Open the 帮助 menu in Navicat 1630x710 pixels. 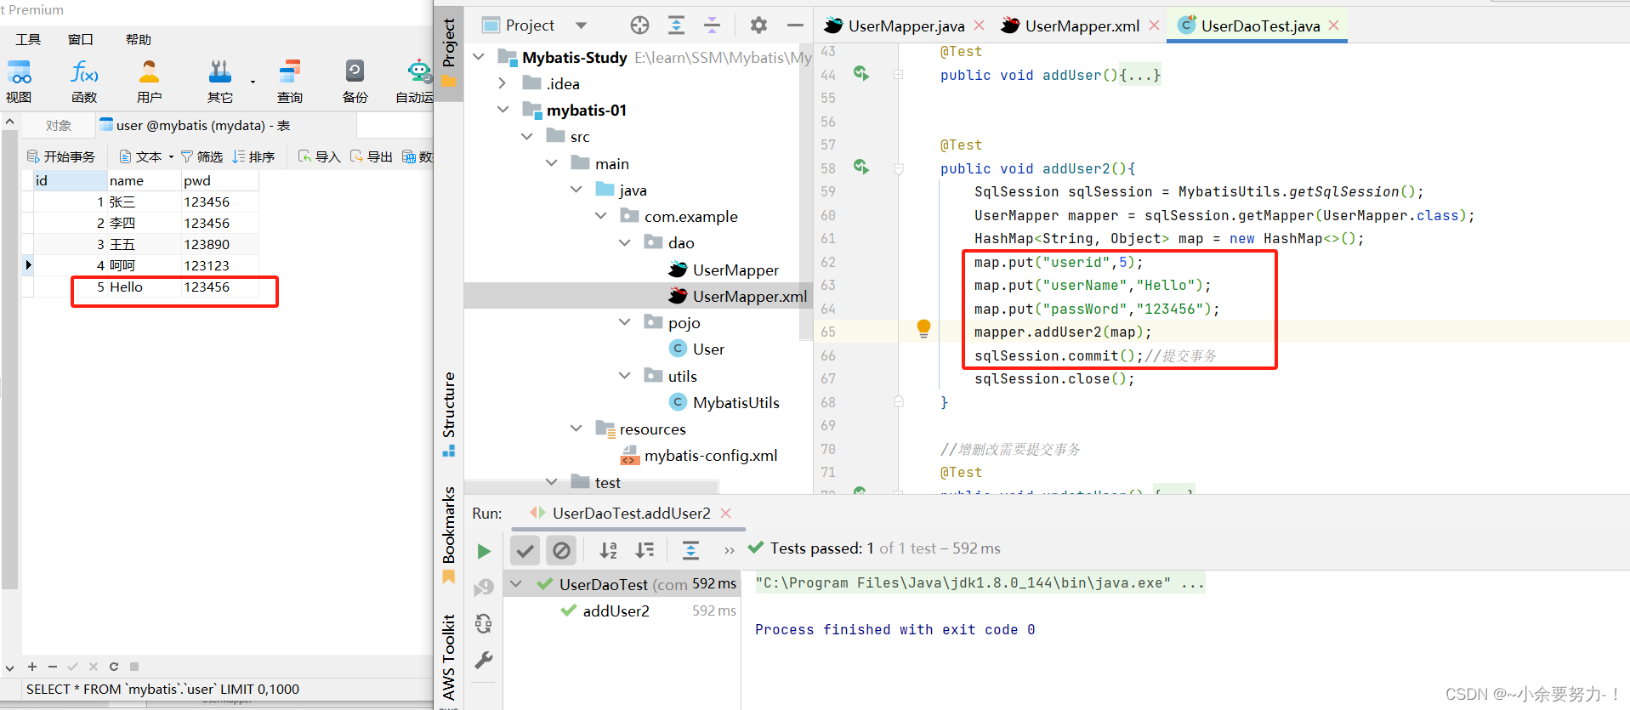pos(139,39)
